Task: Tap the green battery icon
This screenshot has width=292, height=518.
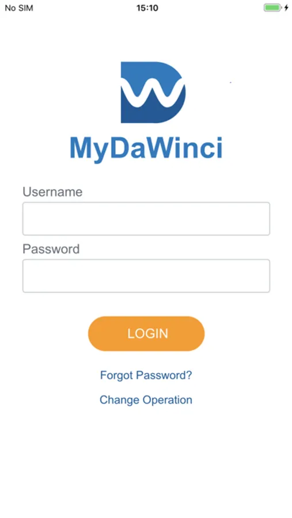Action: pos(272,7)
